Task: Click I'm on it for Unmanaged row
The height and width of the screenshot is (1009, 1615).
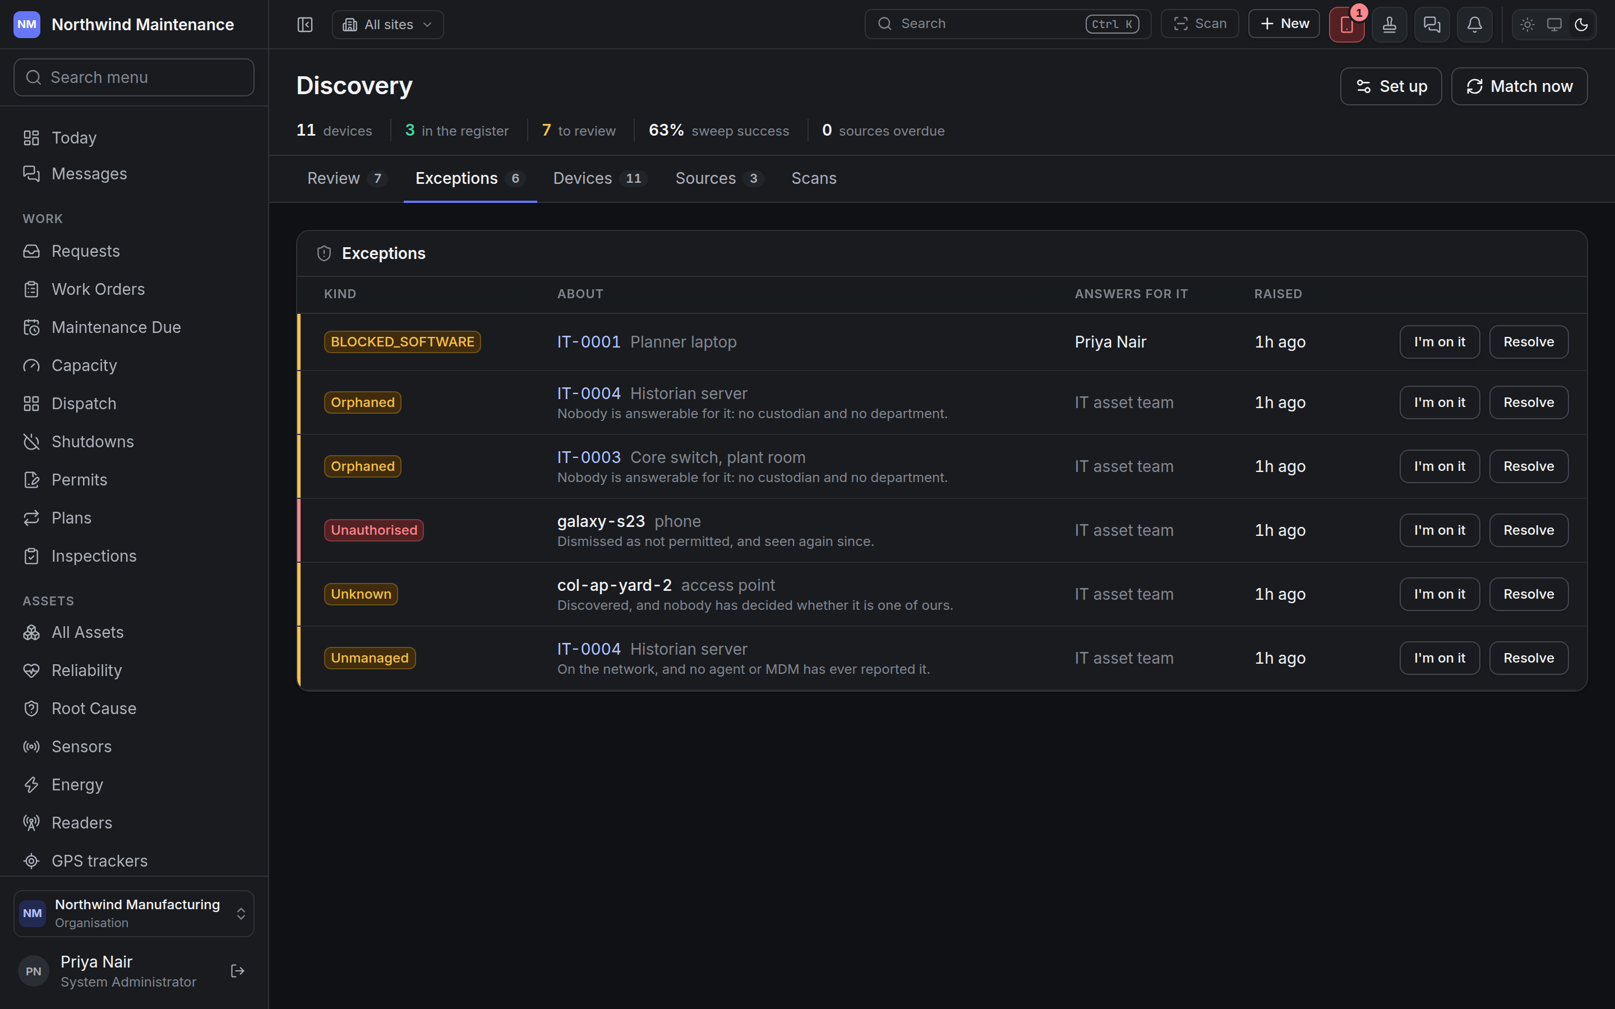Action: (1439, 658)
